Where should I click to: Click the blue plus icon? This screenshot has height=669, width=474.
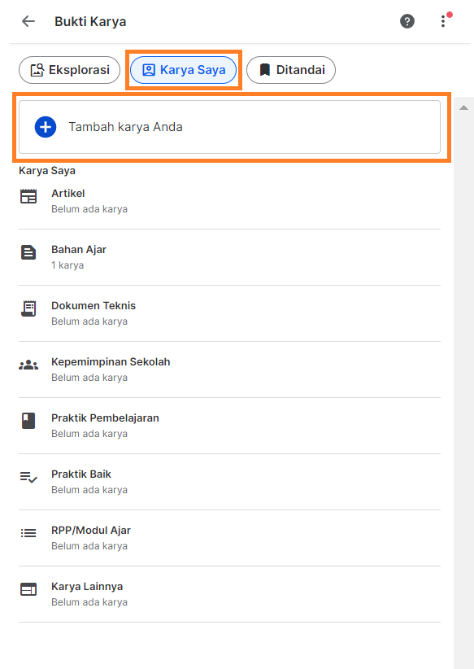[45, 127]
